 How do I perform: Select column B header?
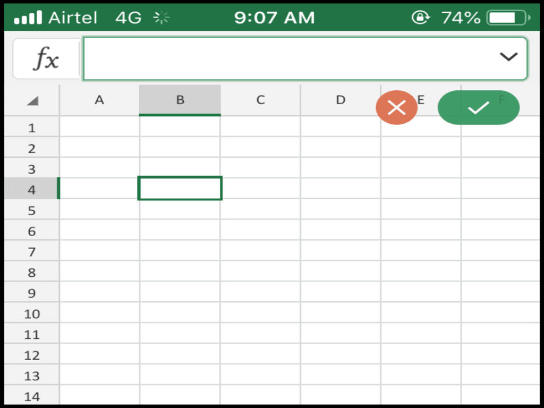(180, 100)
